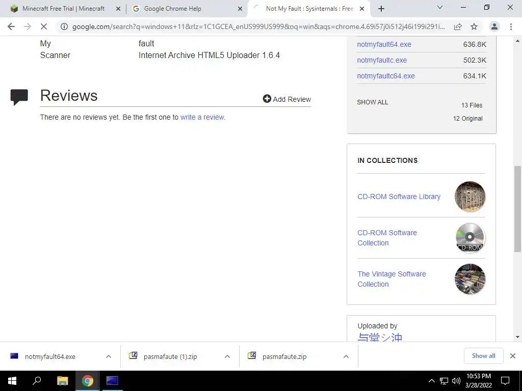
Task: Stop loading the page with the X button
Action: point(44,26)
